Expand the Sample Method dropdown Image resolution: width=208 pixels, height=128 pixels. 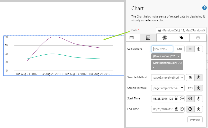click(x=168, y=78)
